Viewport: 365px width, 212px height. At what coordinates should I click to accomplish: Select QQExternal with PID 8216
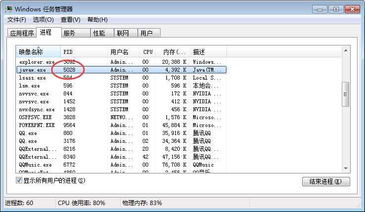tap(122, 149)
